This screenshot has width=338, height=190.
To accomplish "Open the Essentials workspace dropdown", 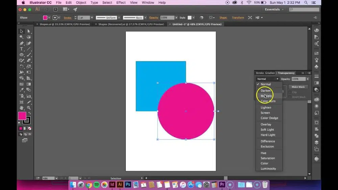I will click(274, 9).
